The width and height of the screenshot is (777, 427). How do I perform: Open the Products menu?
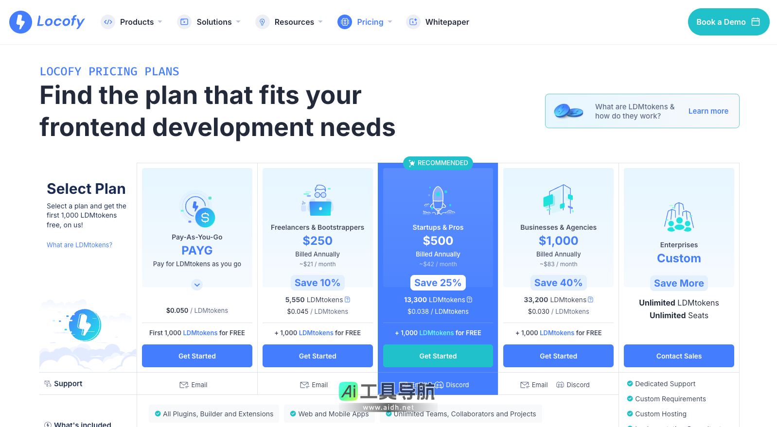(137, 22)
